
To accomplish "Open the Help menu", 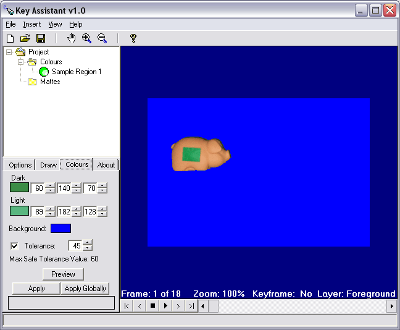I will click(x=76, y=24).
